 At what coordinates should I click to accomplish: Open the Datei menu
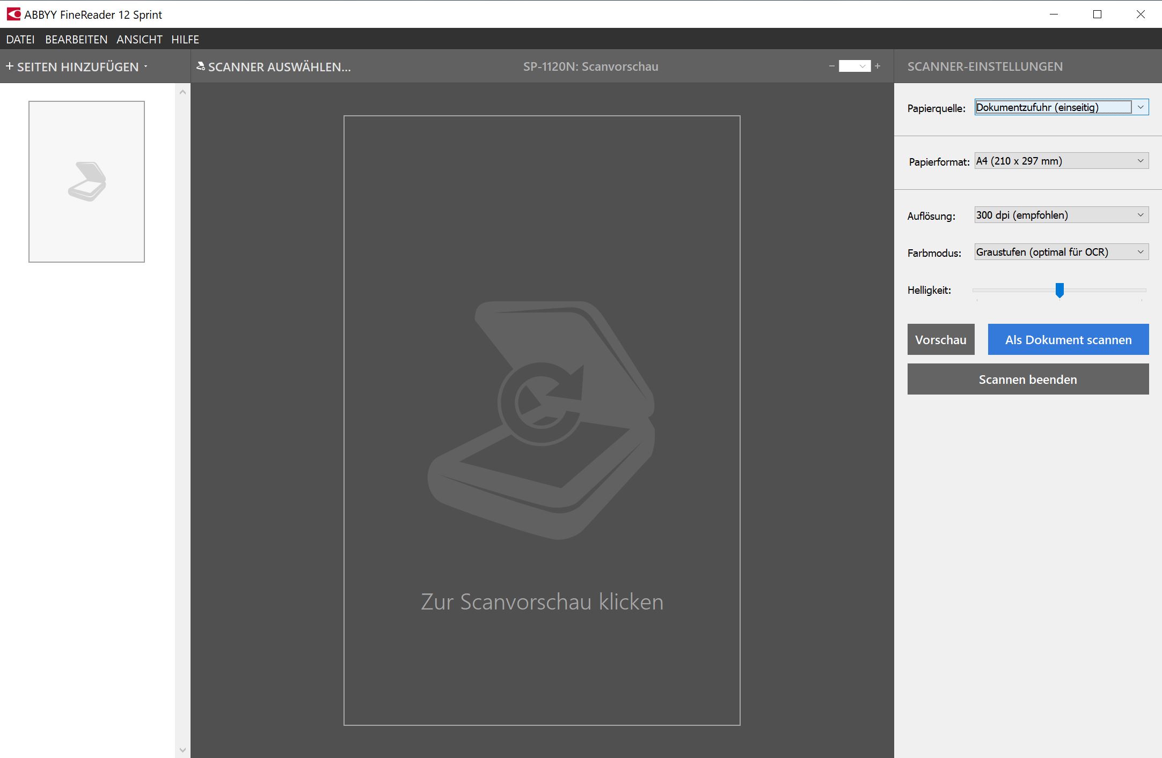pyautogui.click(x=20, y=40)
